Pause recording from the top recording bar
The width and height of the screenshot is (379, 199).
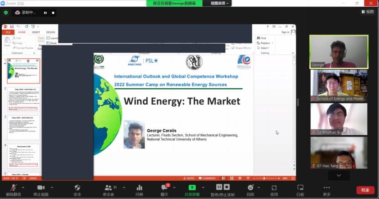click(x=45, y=13)
